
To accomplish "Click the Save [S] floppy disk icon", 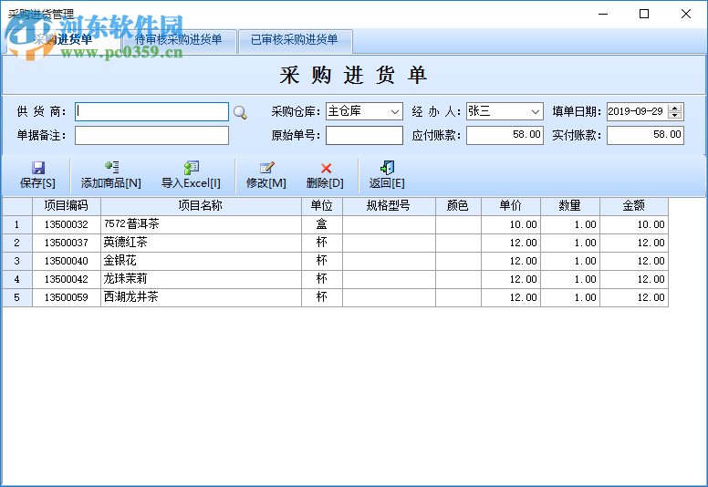I will click(x=38, y=168).
